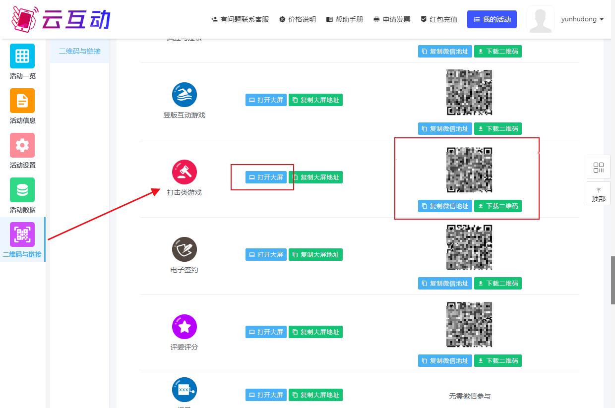The image size is (615, 408).
Task: Select the 二维码与链接 submenu tab
Action: tap(80, 51)
